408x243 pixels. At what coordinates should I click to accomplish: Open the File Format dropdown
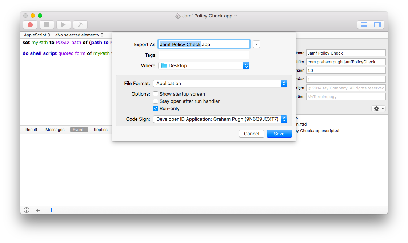[x=220, y=84]
